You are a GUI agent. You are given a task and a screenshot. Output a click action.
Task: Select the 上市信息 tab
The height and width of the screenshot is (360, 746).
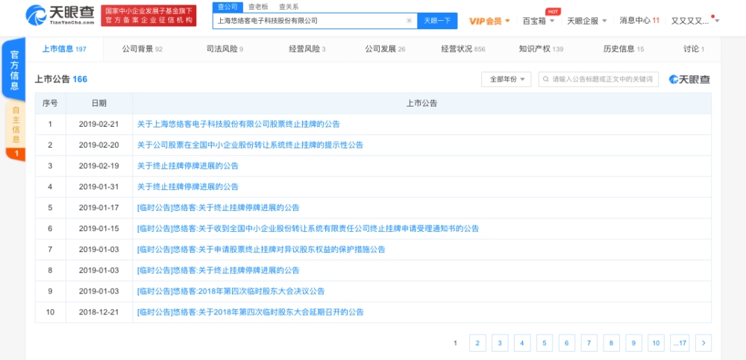click(64, 49)
